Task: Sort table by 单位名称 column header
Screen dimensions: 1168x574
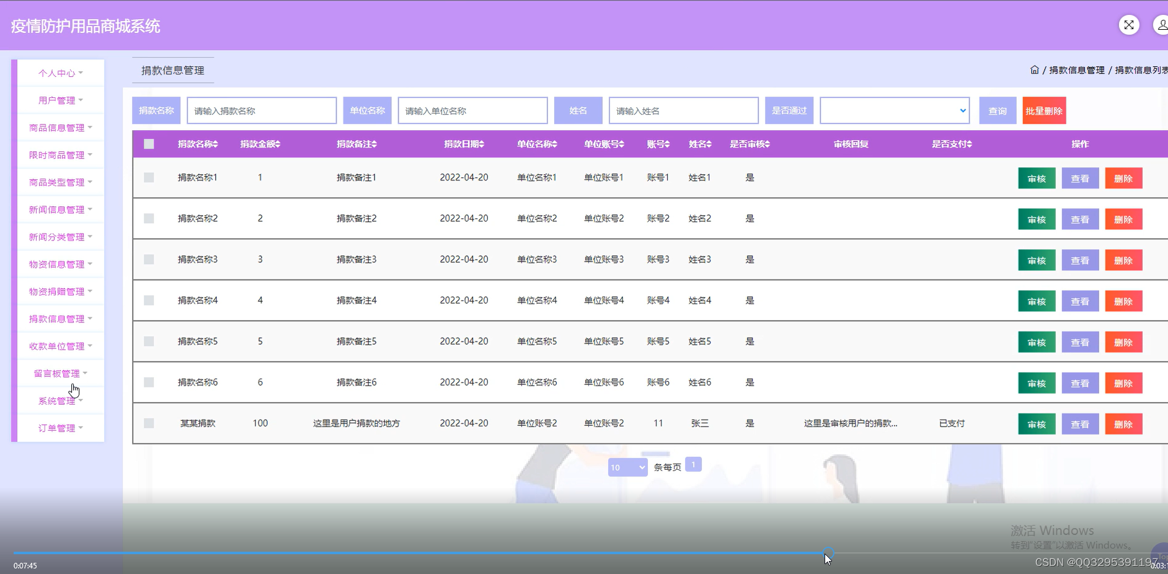Action: [x=537, y=144]
